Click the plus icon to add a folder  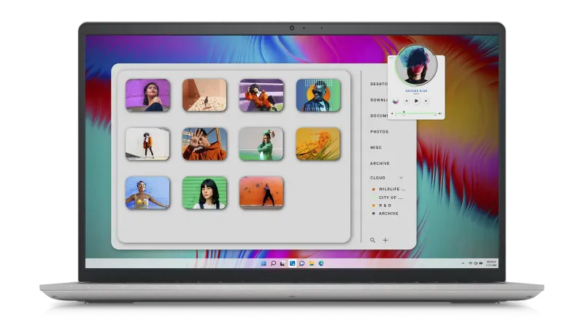385,241
